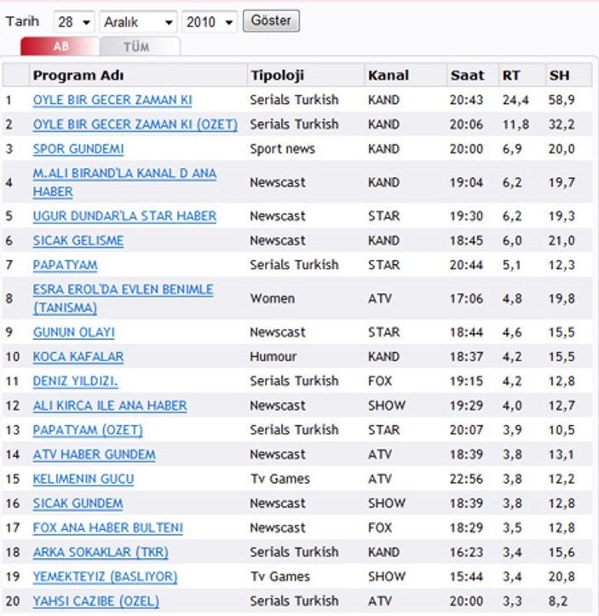Open the ATV HABER GUNDEM link
The image size is (599, 616).
(95, 454)
